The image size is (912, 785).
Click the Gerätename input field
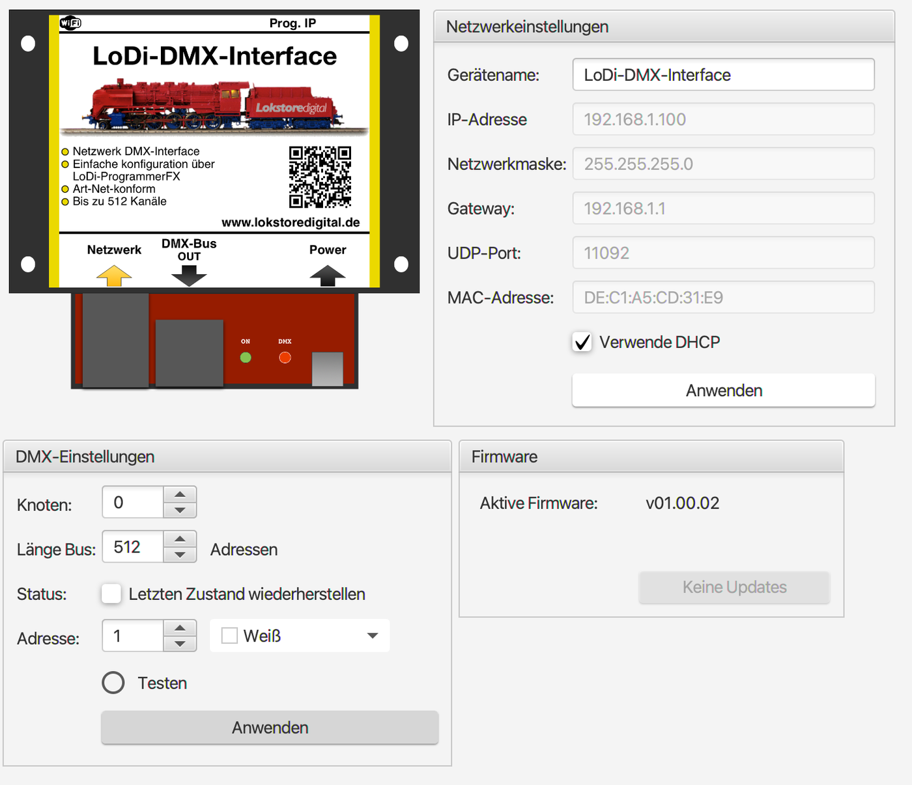724,75
